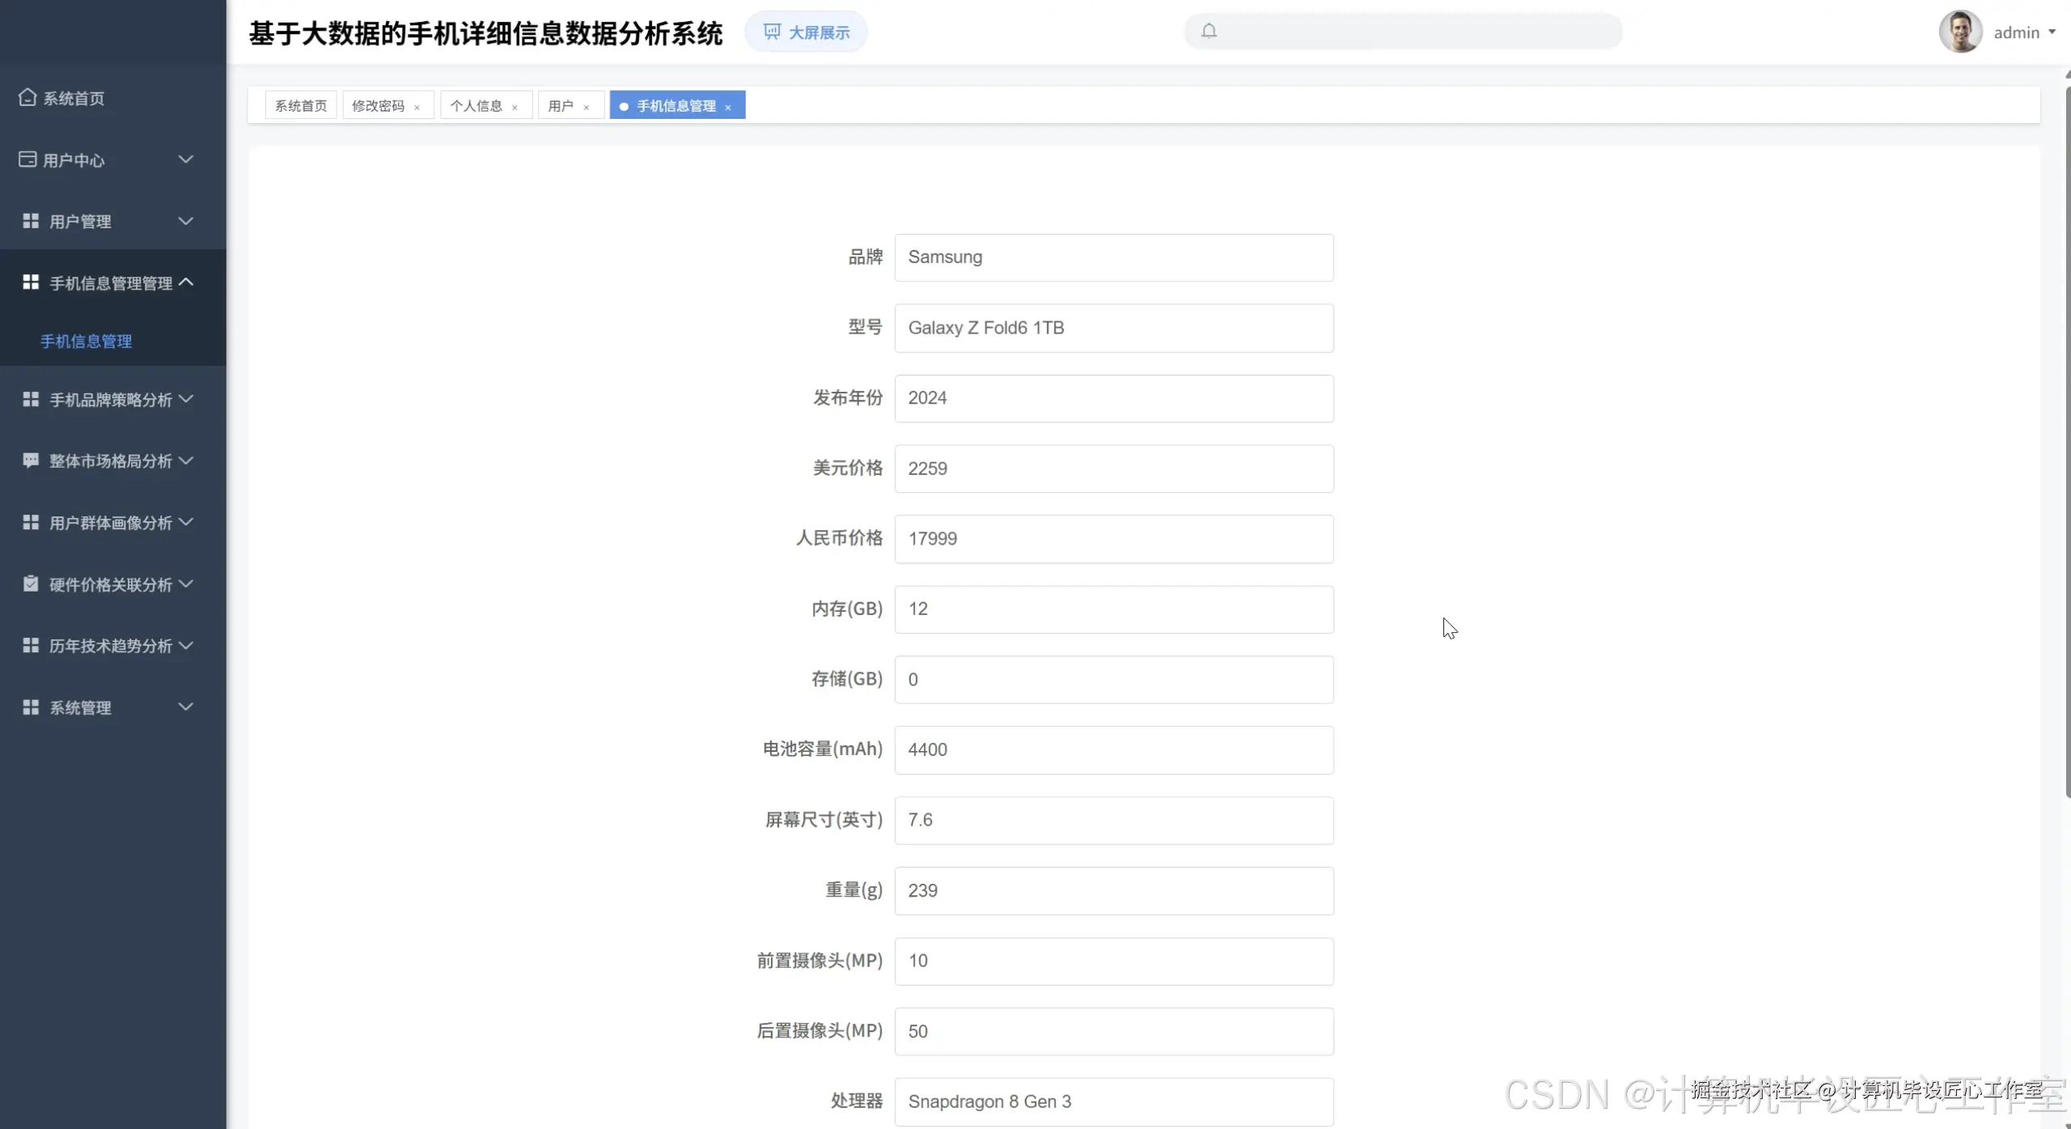Close the 用户 tab

[x=587, y=107]
